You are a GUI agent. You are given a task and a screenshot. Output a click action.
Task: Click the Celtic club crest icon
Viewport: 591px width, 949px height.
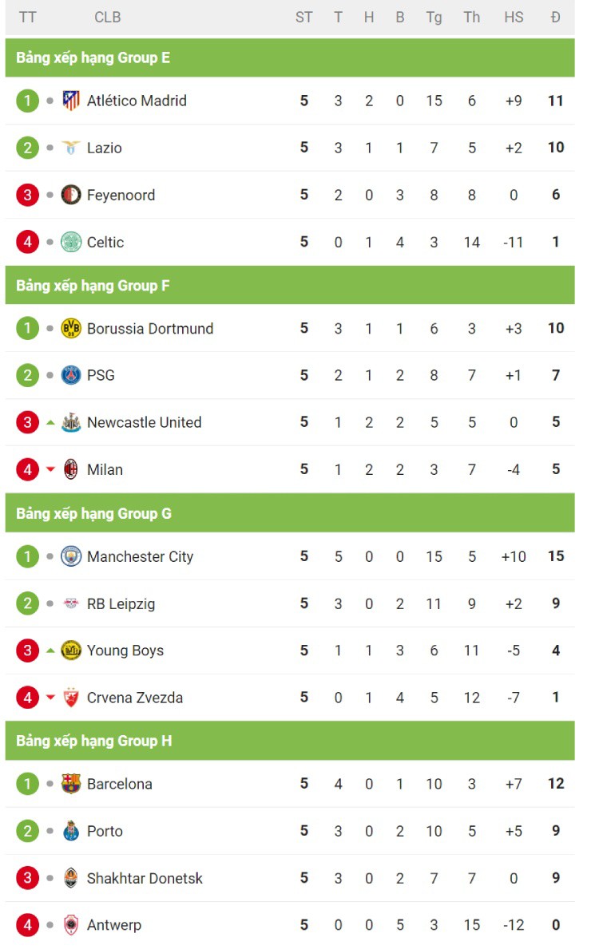pos(71,242)
